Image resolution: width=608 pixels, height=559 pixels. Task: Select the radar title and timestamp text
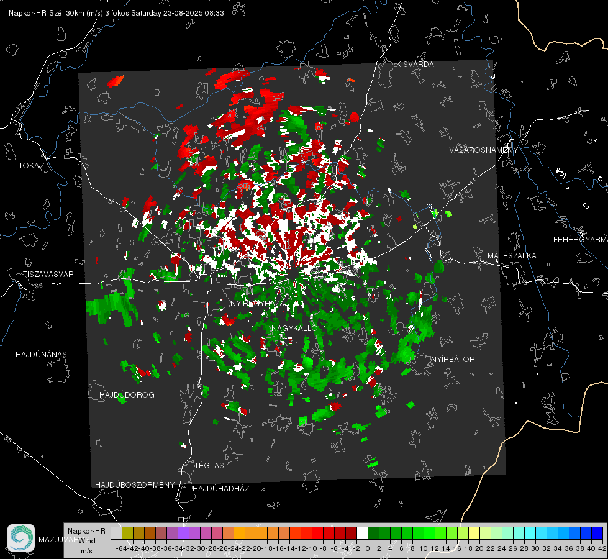coord(116,13)
